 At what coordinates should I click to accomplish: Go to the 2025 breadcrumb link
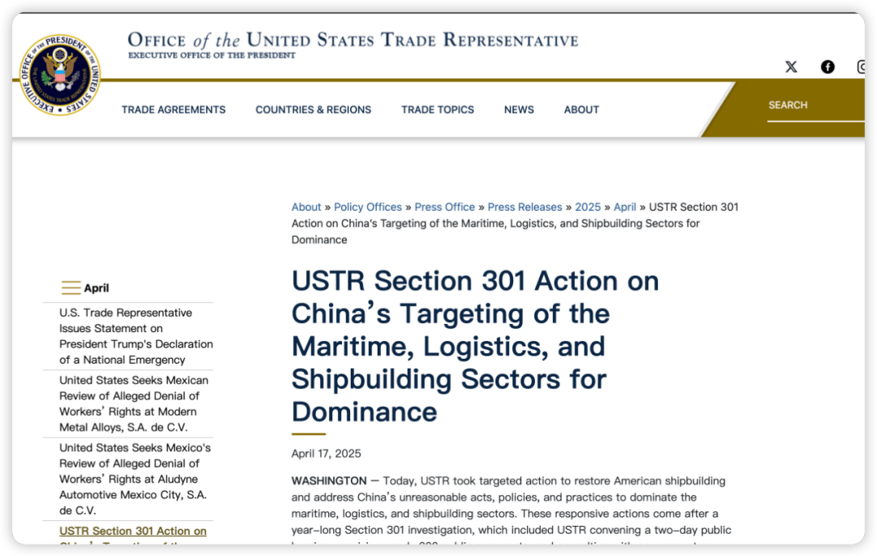coord(588,207)
